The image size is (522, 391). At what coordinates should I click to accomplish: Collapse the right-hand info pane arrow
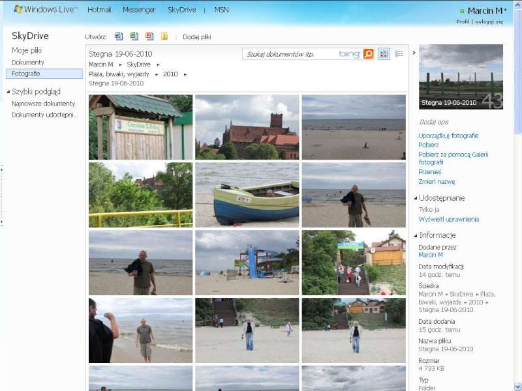point(414,53)
